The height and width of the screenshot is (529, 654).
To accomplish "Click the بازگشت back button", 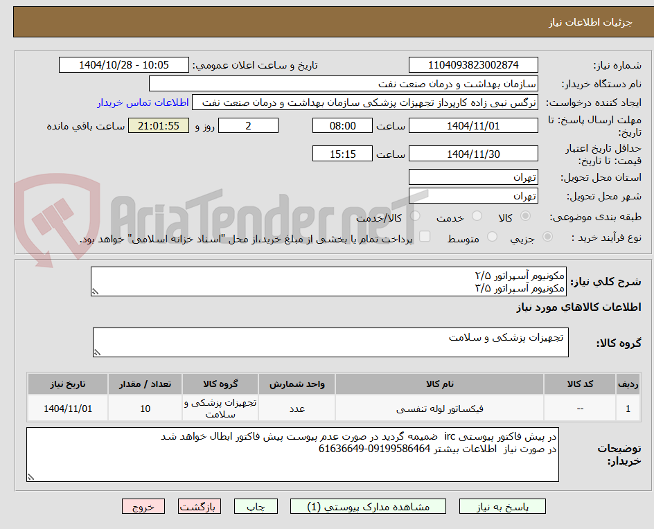I will 200,506.
